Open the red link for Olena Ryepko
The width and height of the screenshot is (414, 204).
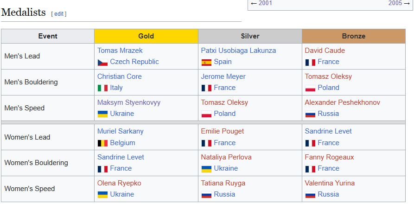119,183
